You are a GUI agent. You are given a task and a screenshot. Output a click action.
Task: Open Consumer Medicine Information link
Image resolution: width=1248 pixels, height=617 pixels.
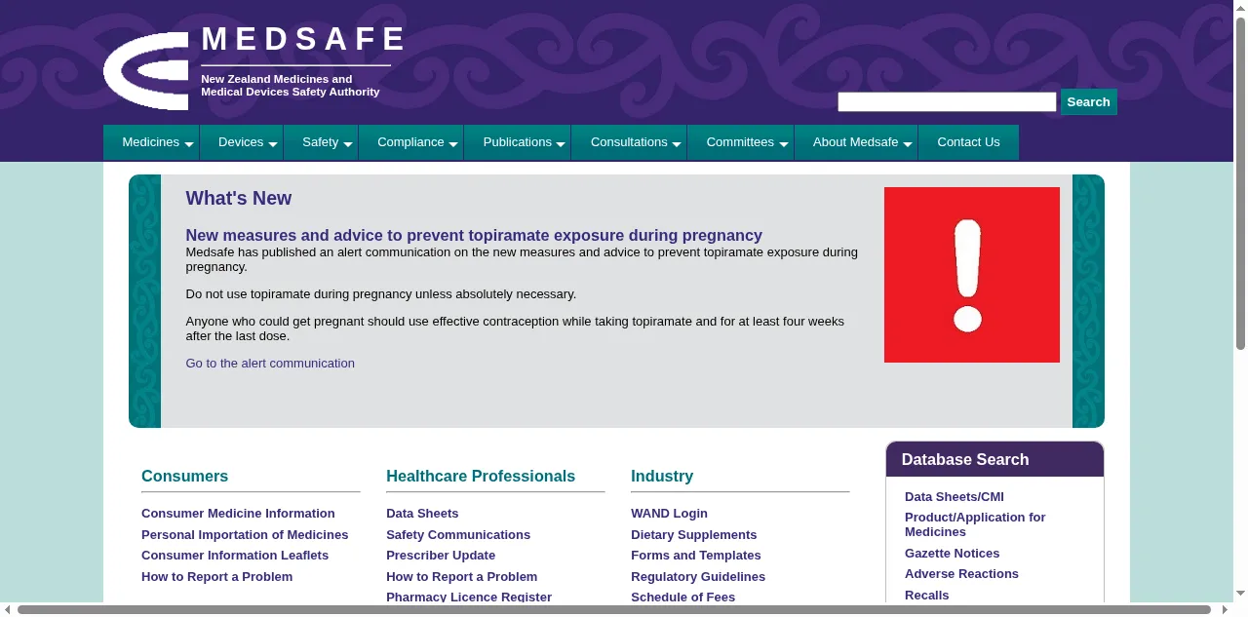click(x=238, y=513)
